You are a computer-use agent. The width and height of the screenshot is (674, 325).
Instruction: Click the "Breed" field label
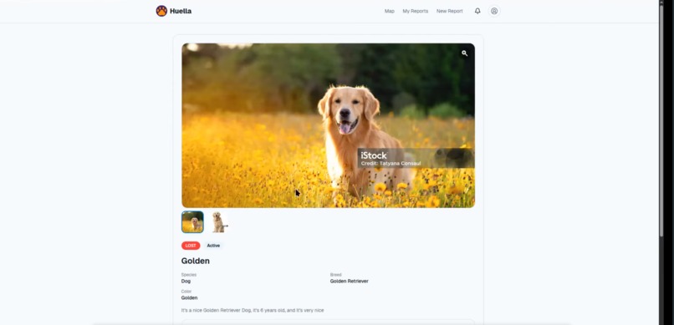click(x=335, y=275)
